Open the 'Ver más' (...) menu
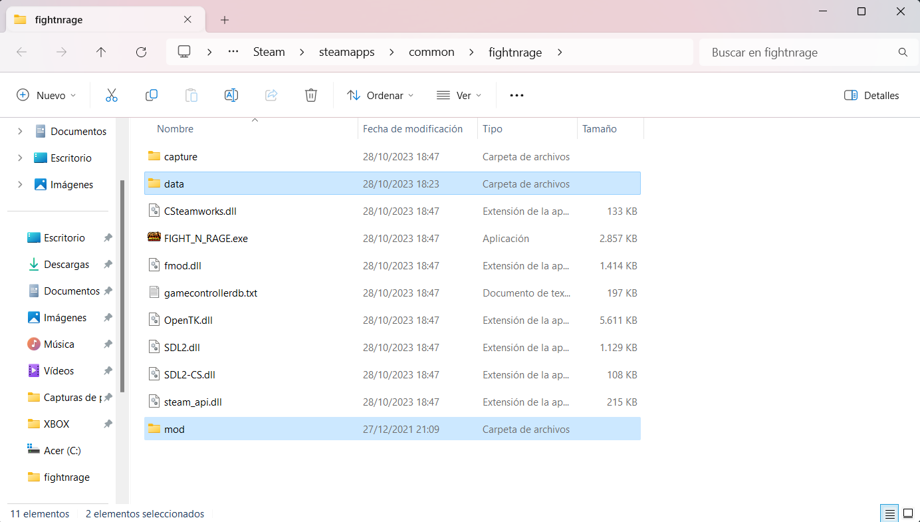 pos(517,94)
